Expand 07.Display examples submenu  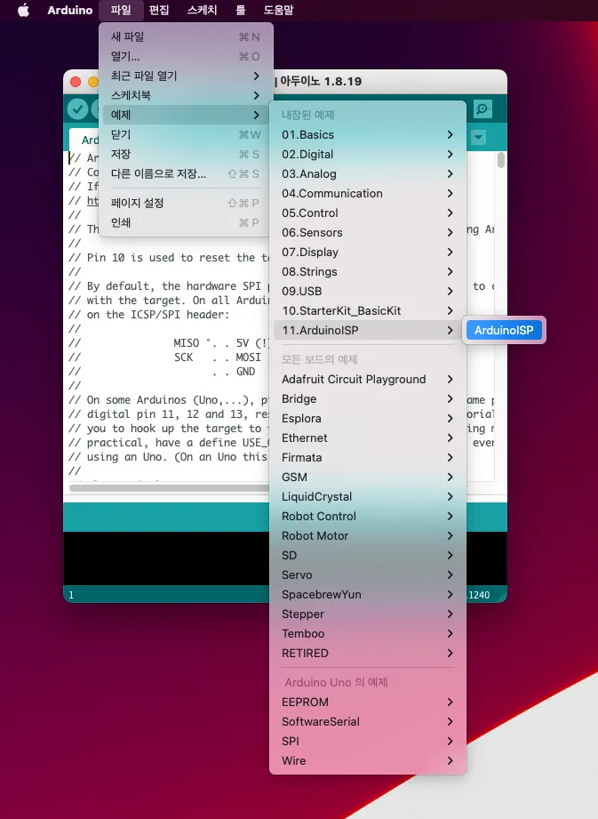367,253
